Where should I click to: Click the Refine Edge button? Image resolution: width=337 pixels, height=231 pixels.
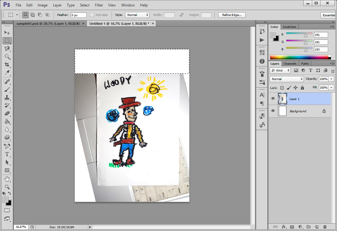pos(232,15)
